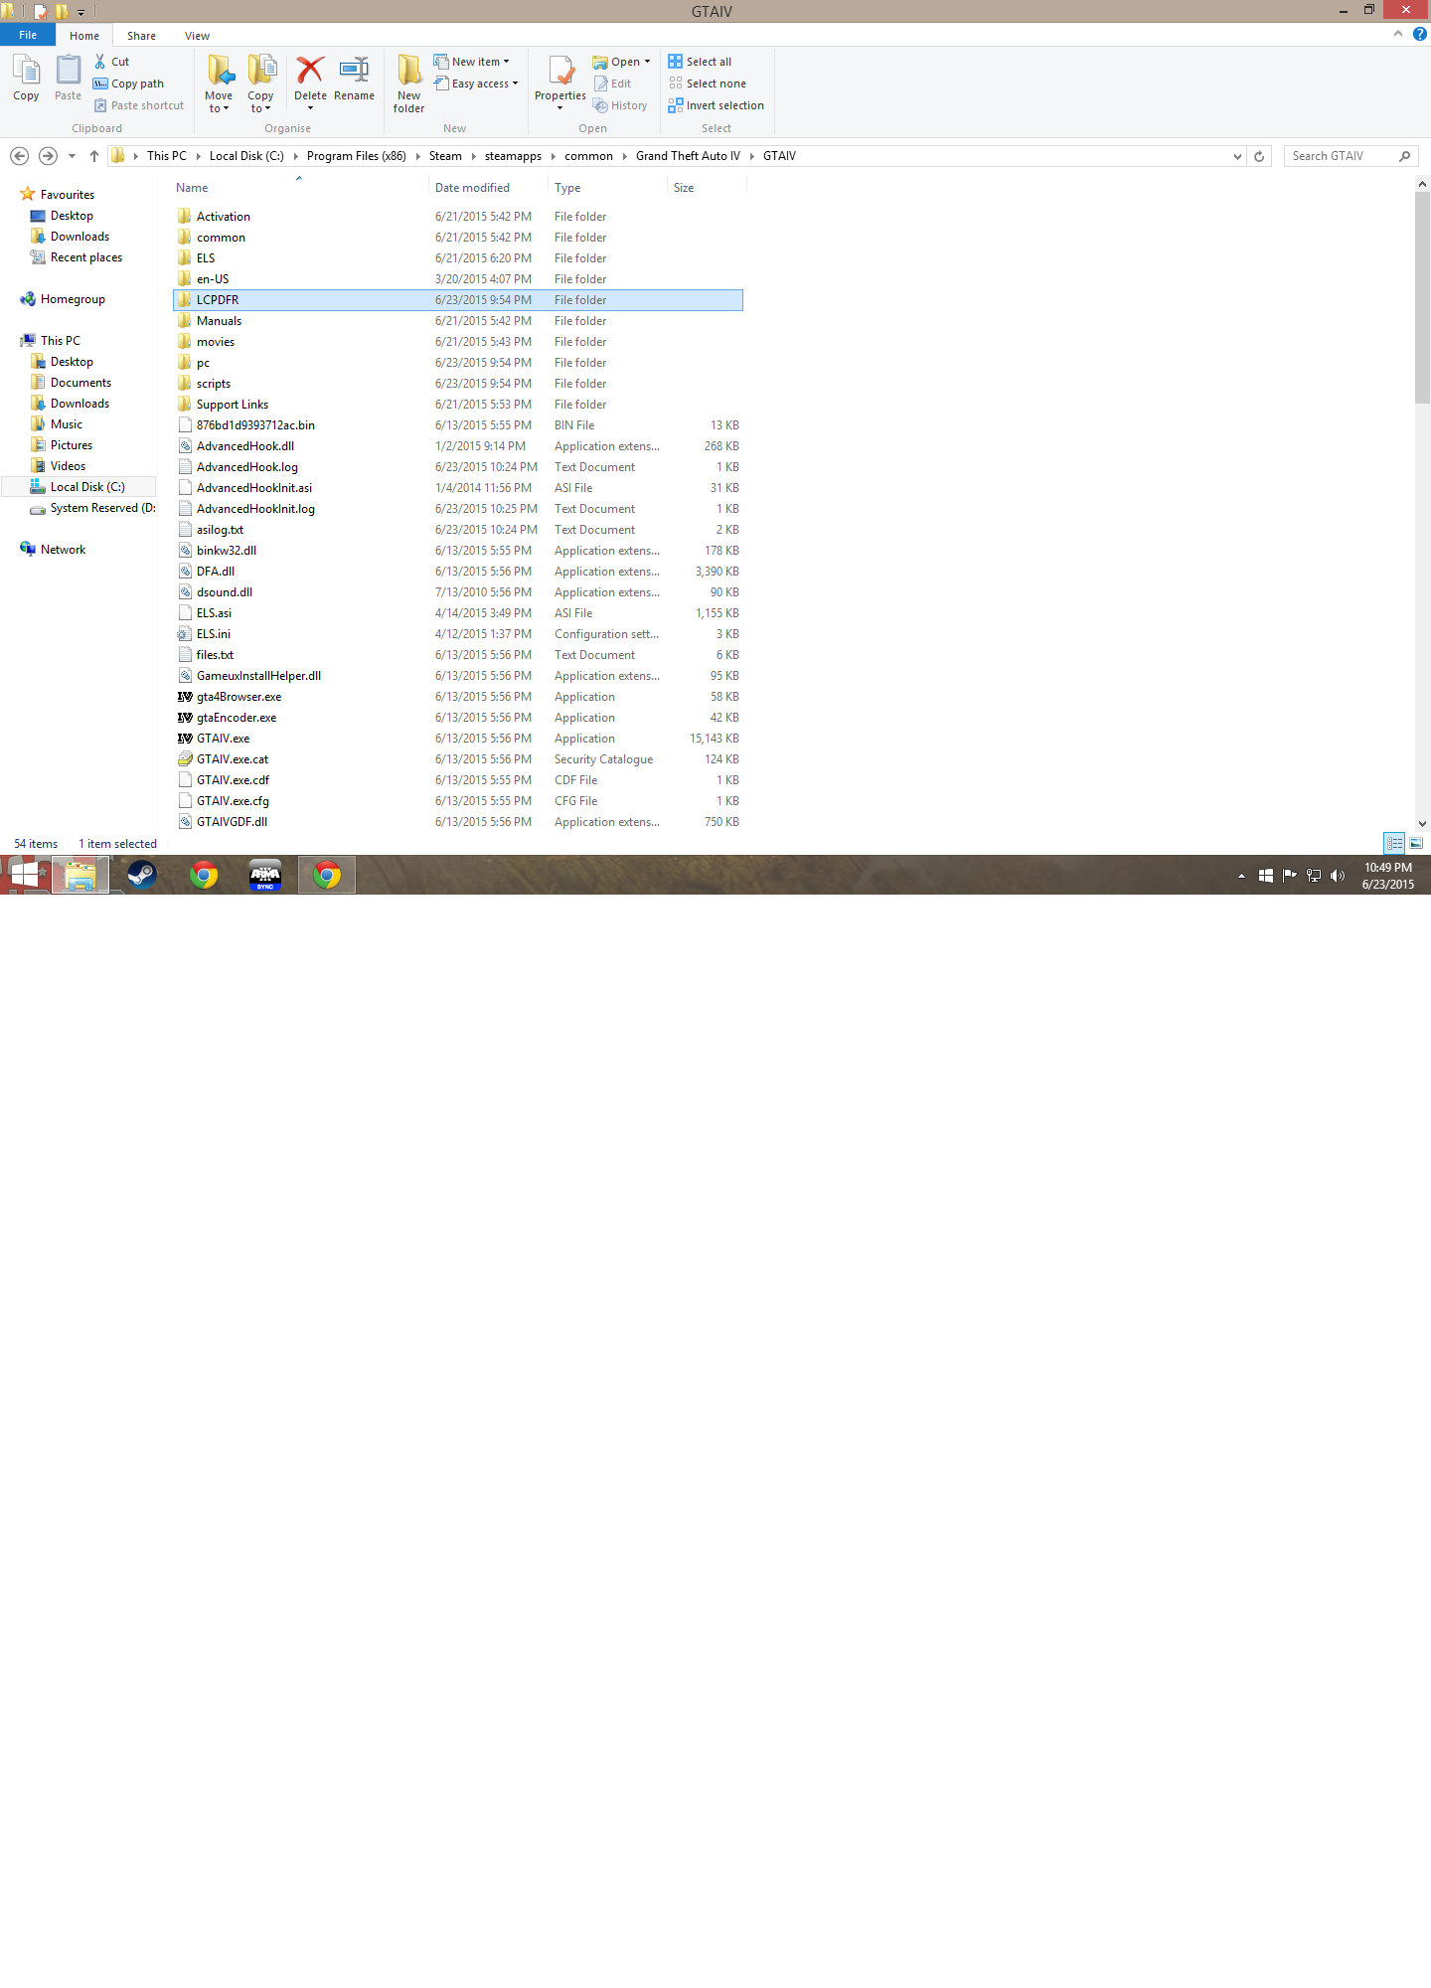
Task: Click Select none in the ribbon
Action: point(707,83)
